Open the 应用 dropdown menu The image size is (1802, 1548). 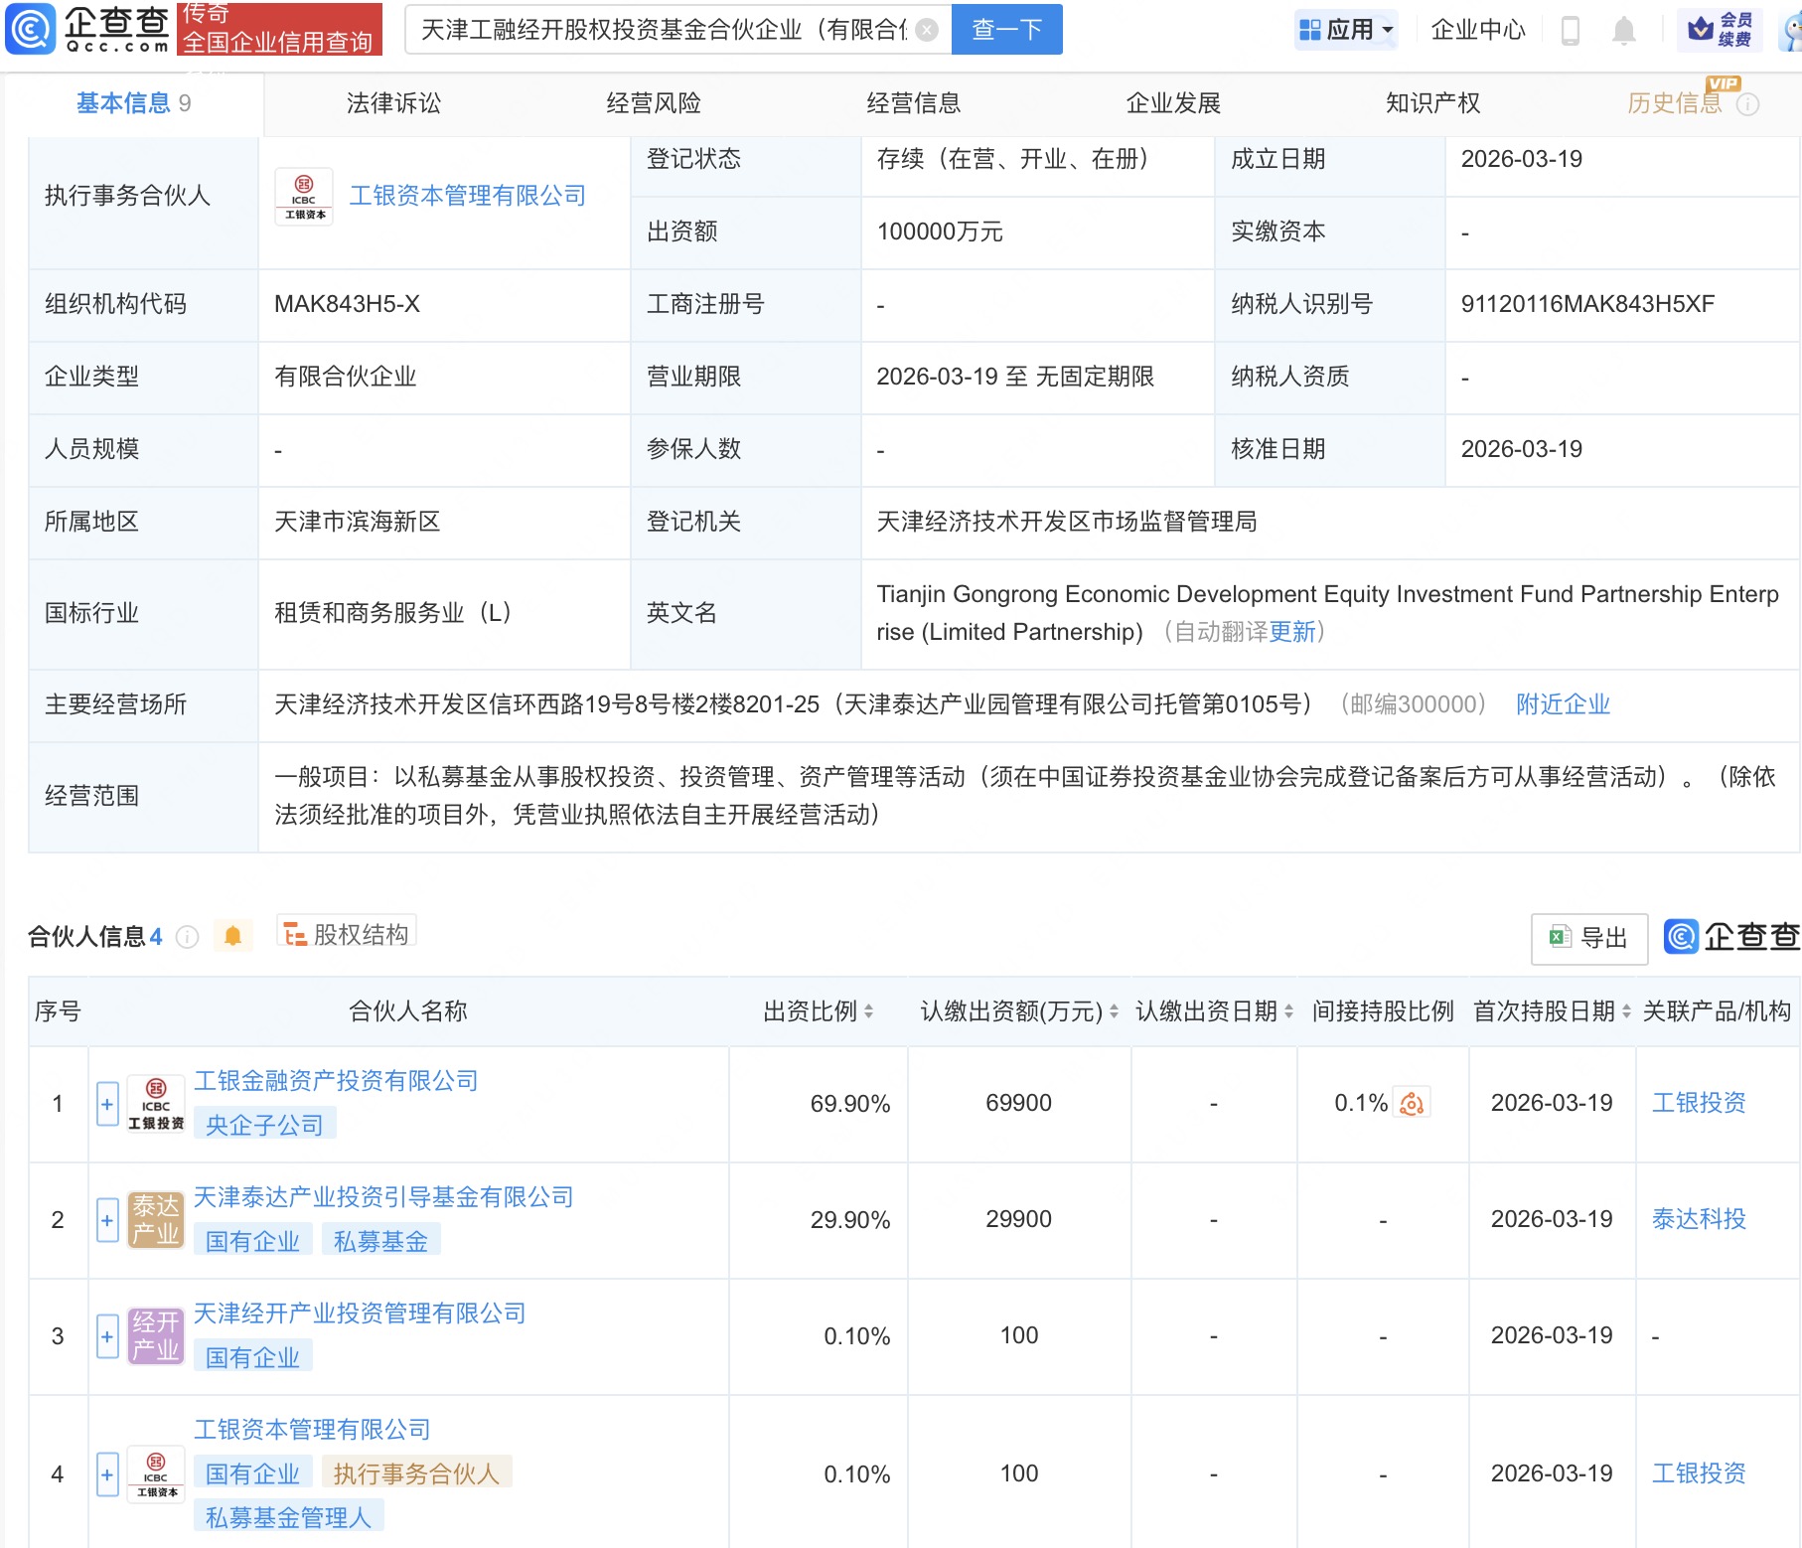click(1347, 30)
